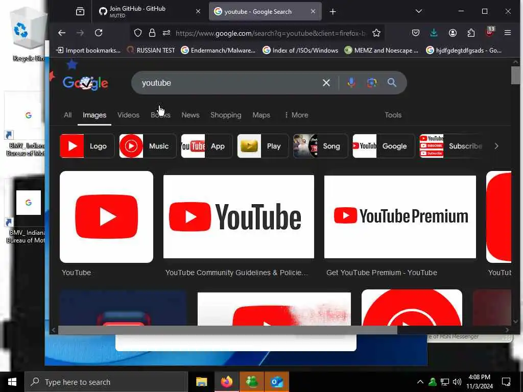The width and height of the screenshot is (523, 392).
Task: Open the tracking protection shield icon
Action: click(138, 33)
